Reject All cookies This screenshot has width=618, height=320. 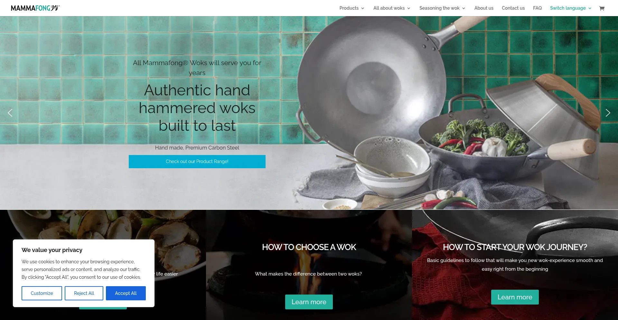coord(84,293)
